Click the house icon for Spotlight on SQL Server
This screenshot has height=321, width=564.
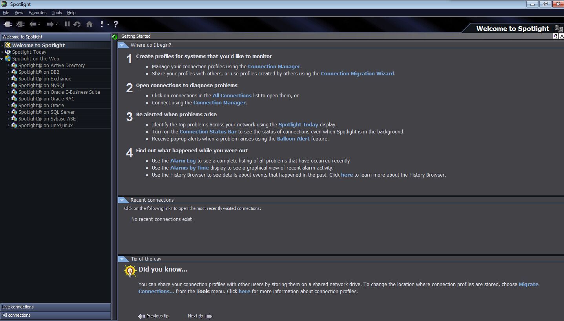click(x=14, y=112)
